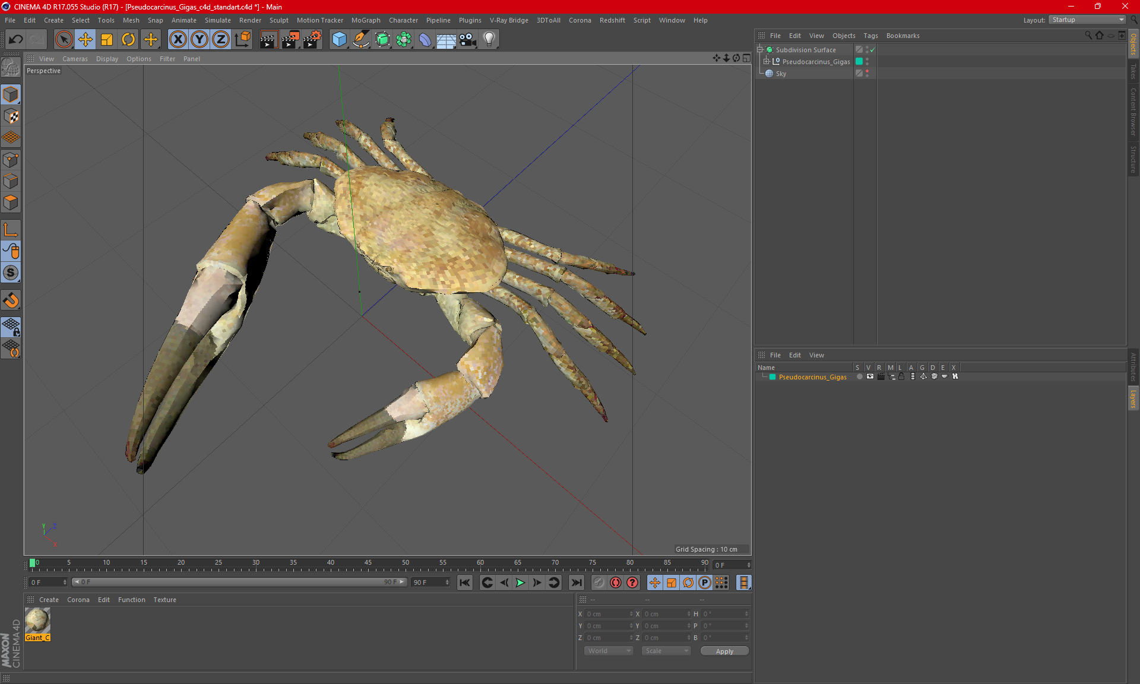Open the Bookmarks menu in Objects manager
This screenshot has width=1140, height=684.
click(902, 36)
